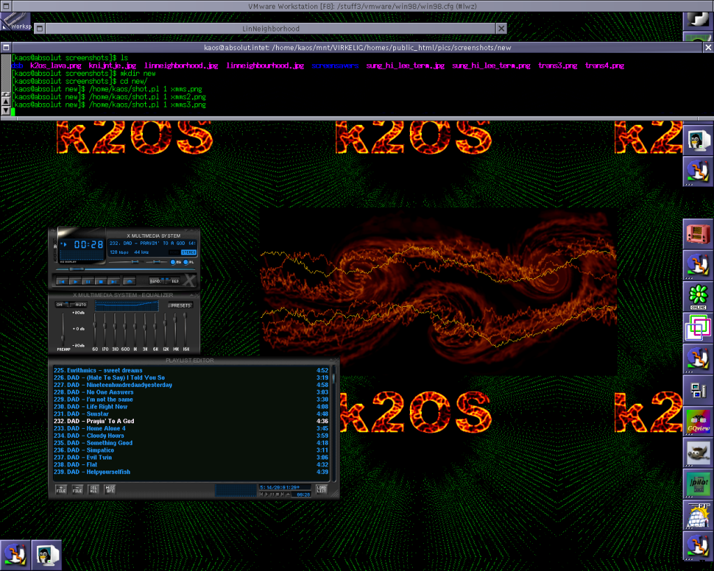Screen dimensions: 714x571
Task: Open the igloo dock icon
Action: 698,515
